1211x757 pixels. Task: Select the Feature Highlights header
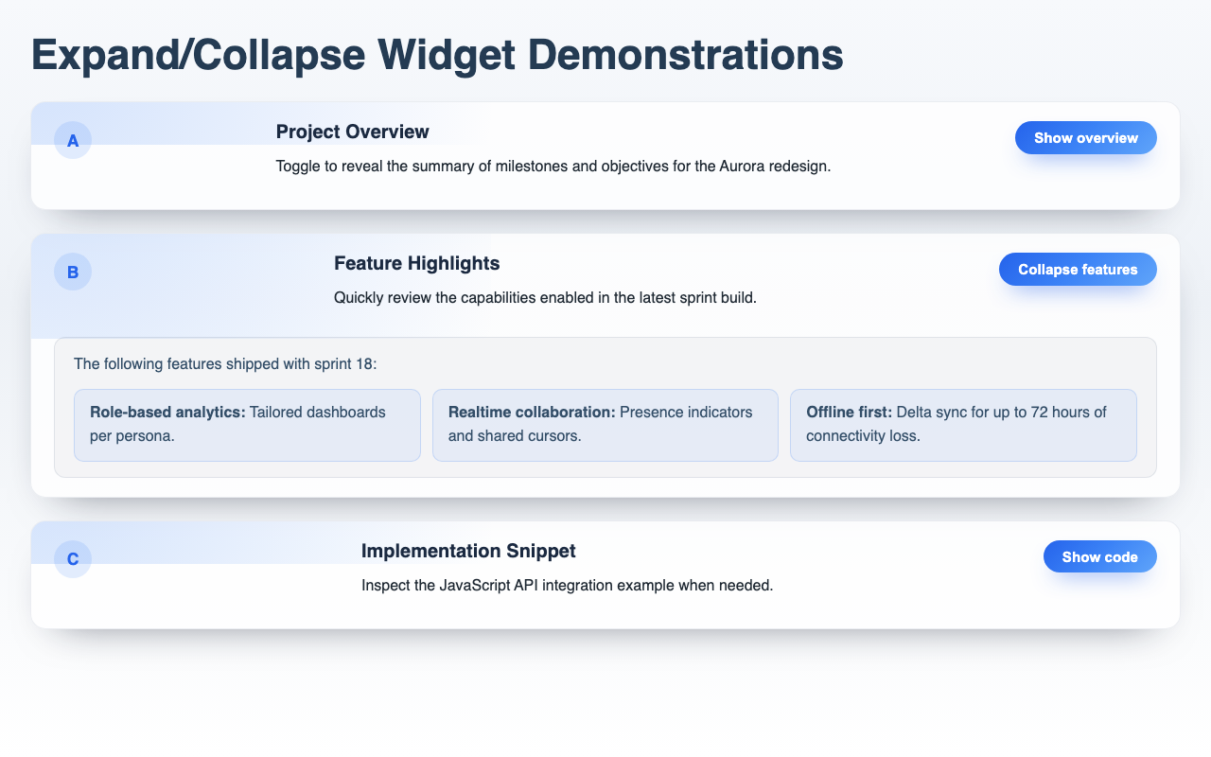click(416, 263)
